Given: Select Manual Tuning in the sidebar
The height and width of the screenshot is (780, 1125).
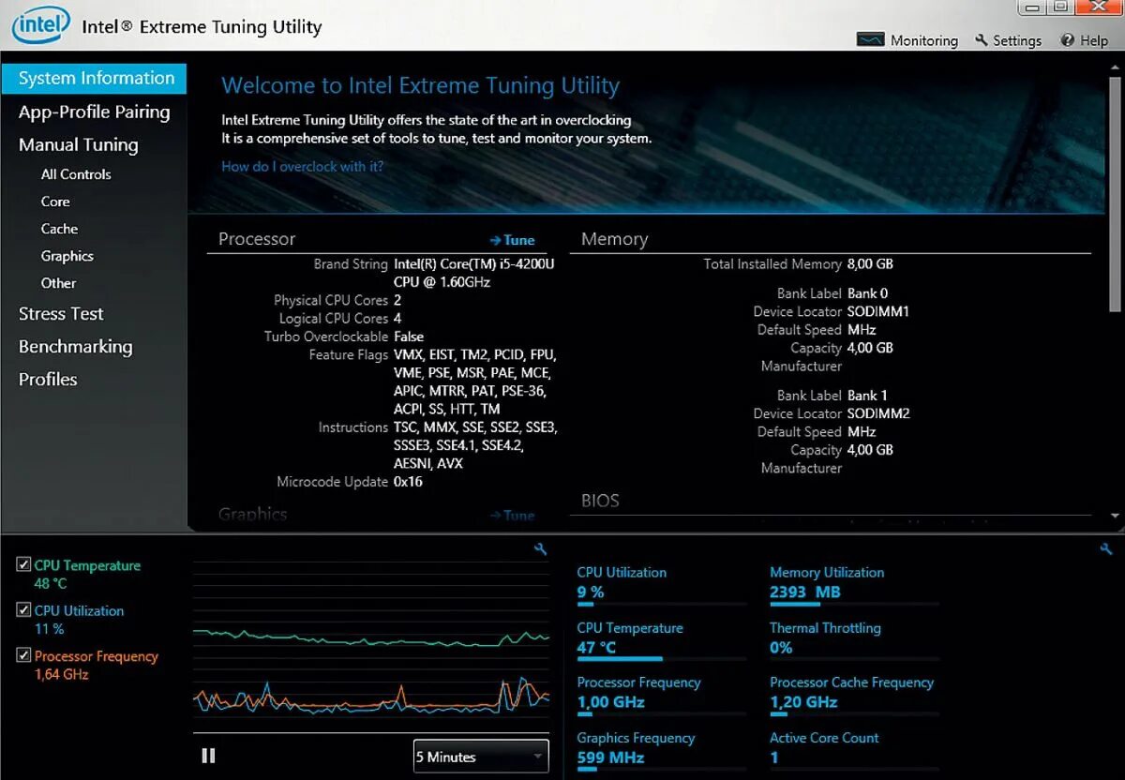Looking at the screenshot, I should [x=79, y=144].
